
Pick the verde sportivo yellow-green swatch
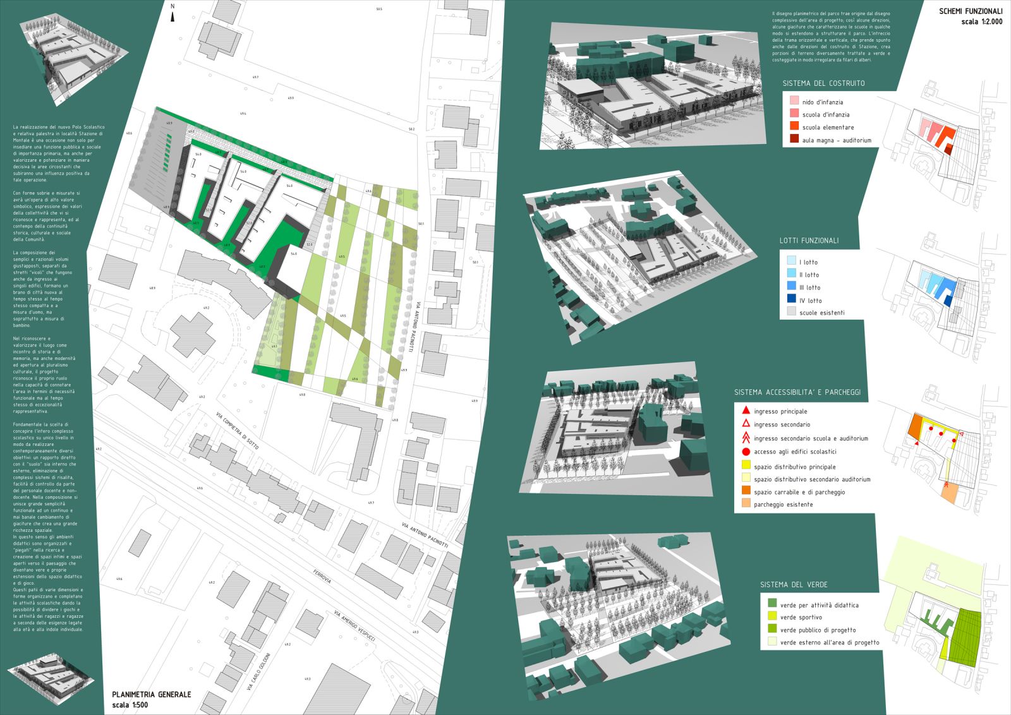[x=772, y=616]
